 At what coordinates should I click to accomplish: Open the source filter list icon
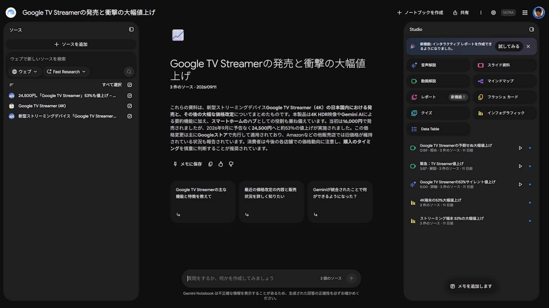tap(12, 85)
